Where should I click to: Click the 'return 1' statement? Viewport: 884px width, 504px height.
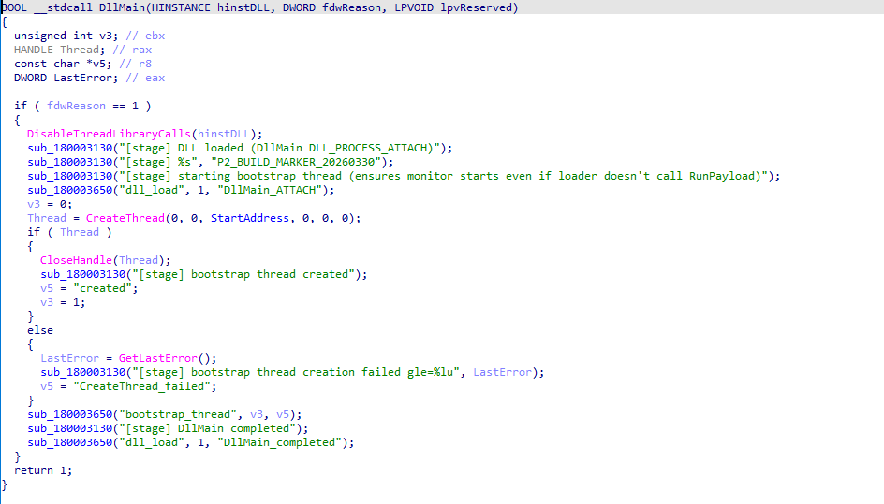43,470
